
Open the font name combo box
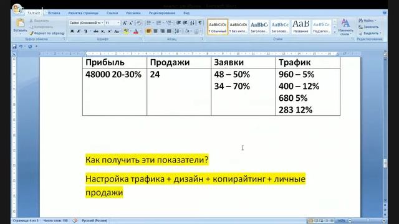tap(86, 23)
